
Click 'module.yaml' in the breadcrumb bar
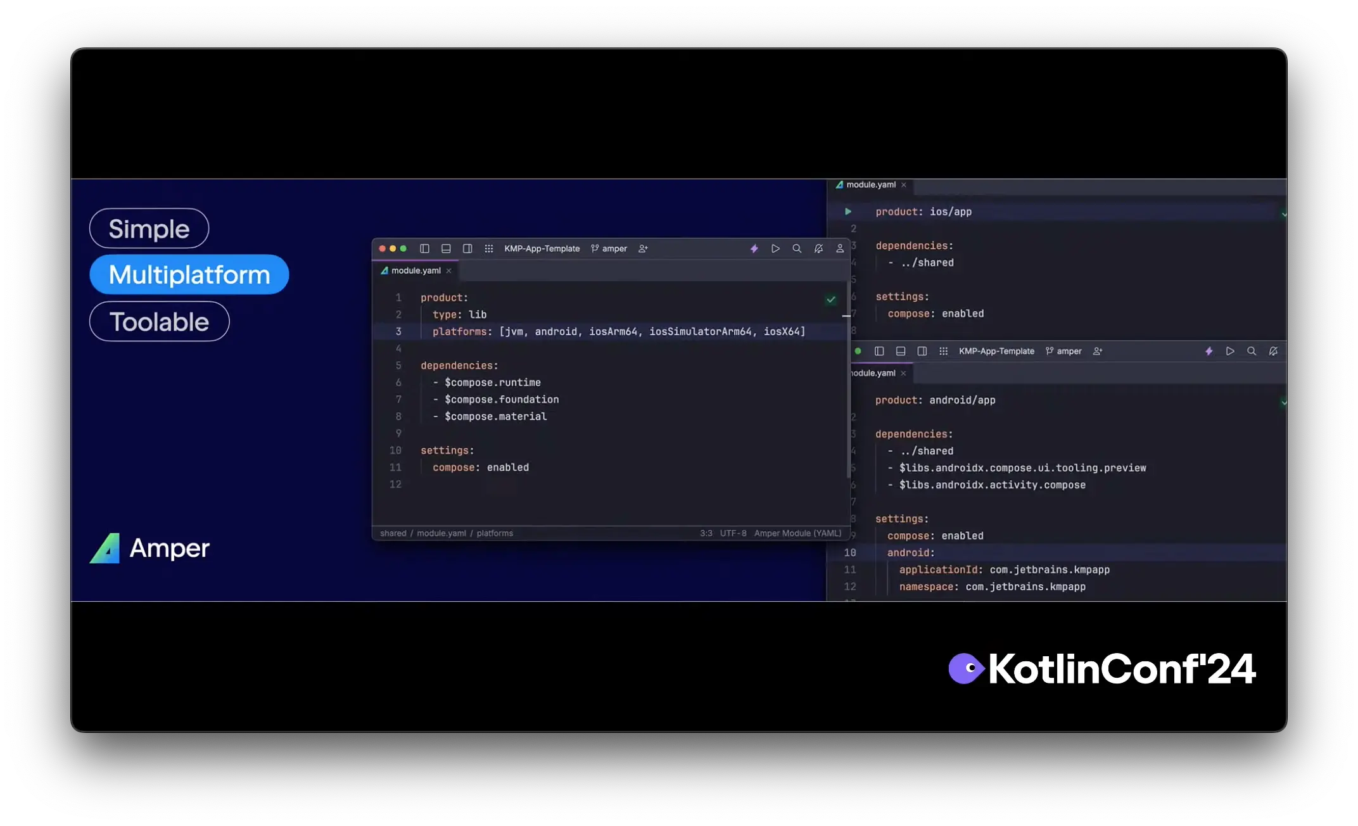tap(441, 533)
